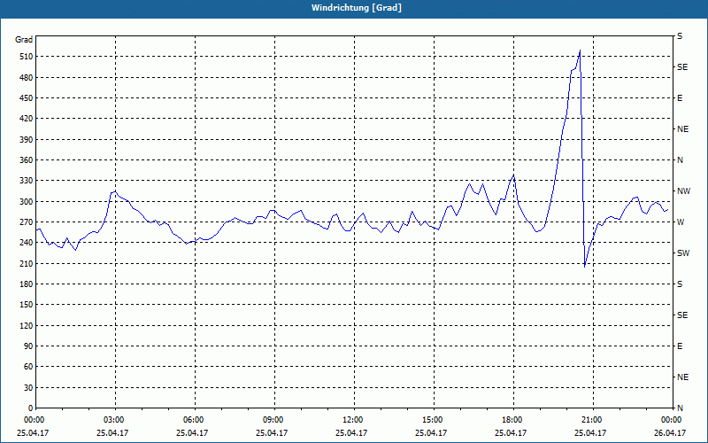This screenshot has width=708, height=443.
Task: Select the 25.04.17 date under 18:00
Action: (511, 432)
